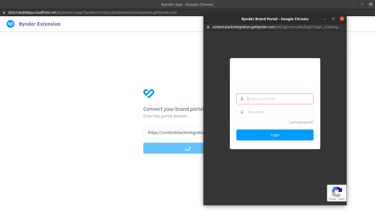Focus the Password input field
Screen dimensions: 375x215
coord(275,112)
